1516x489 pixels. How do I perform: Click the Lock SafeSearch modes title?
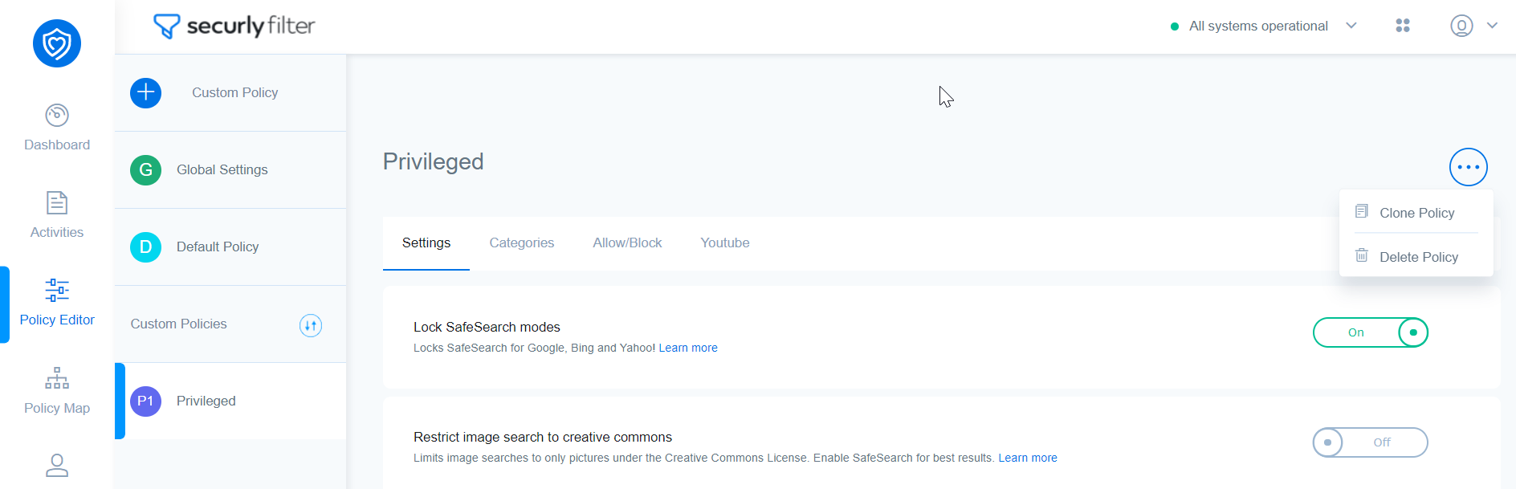[x=487, y=327]
